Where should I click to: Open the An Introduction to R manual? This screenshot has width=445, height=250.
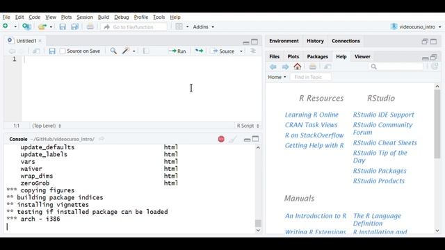[x=316, y=216]
